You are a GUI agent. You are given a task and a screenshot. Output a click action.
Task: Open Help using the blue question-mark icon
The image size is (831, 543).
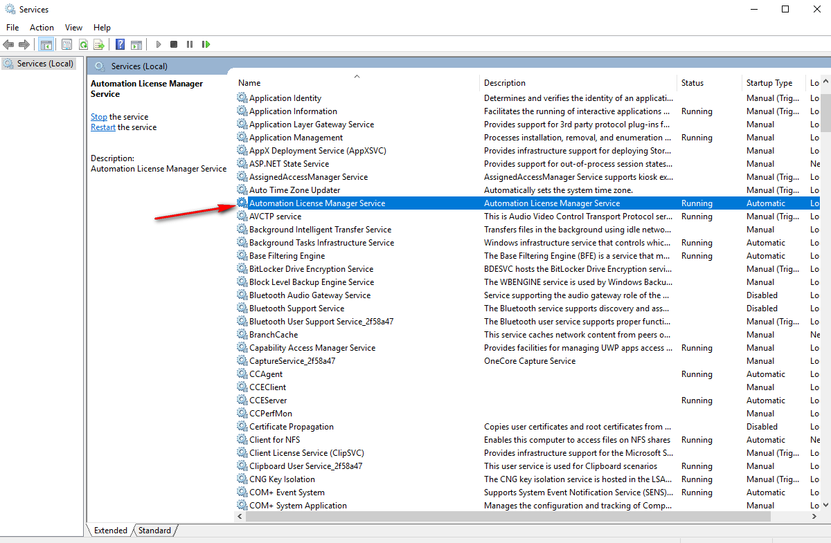pyautogui.click(x=120, y=44)
